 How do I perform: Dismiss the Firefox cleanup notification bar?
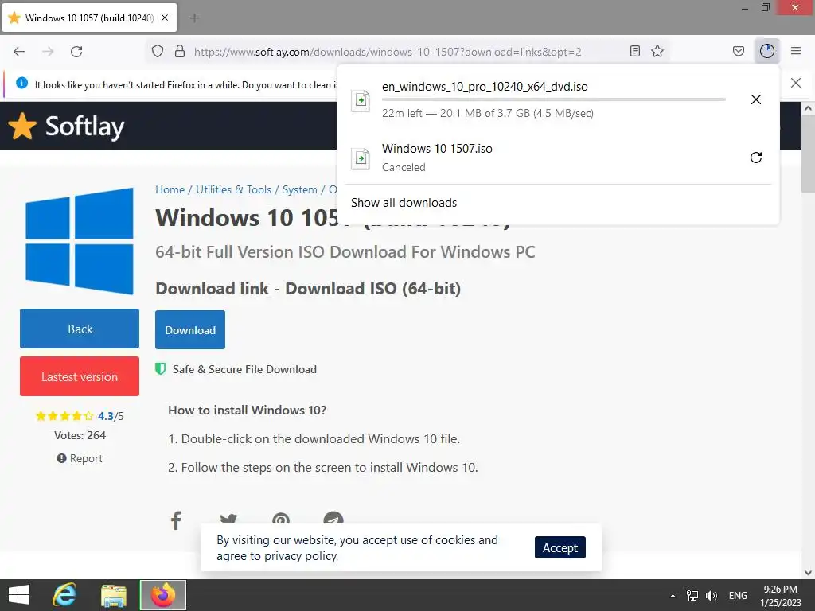[795, 83]
